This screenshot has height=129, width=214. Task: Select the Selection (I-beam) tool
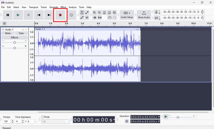pyautogui.click(x=82, y=13)
